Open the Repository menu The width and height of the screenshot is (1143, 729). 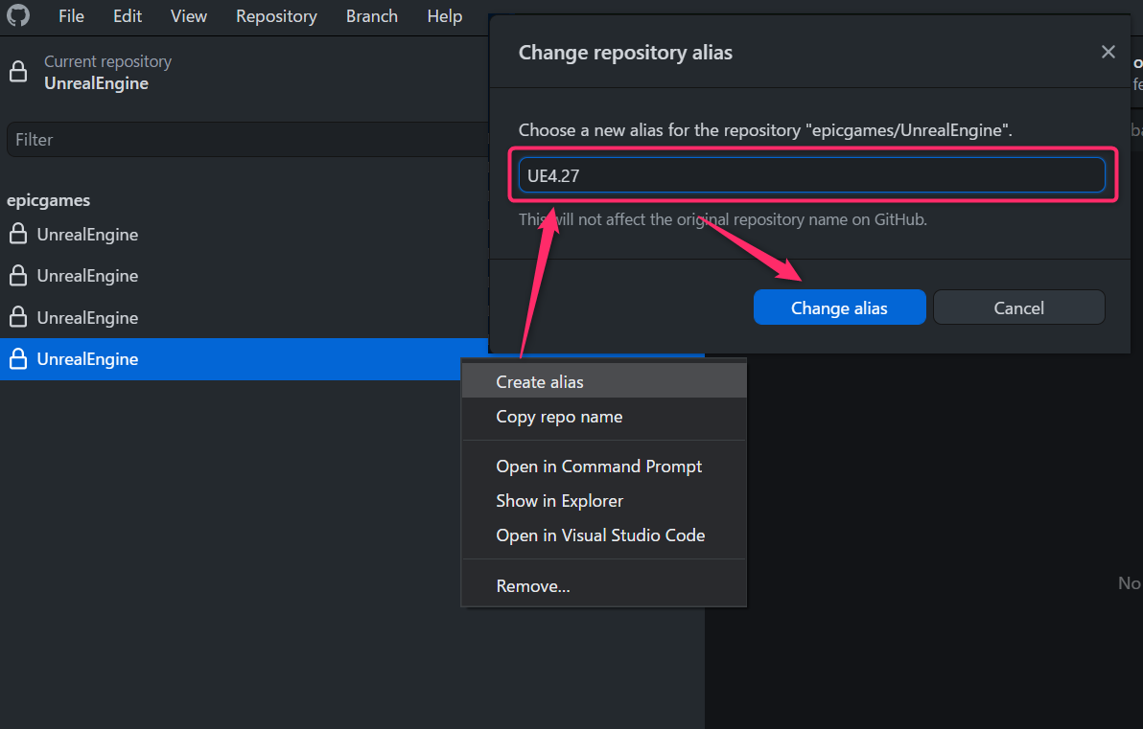[x=276, y=16]
